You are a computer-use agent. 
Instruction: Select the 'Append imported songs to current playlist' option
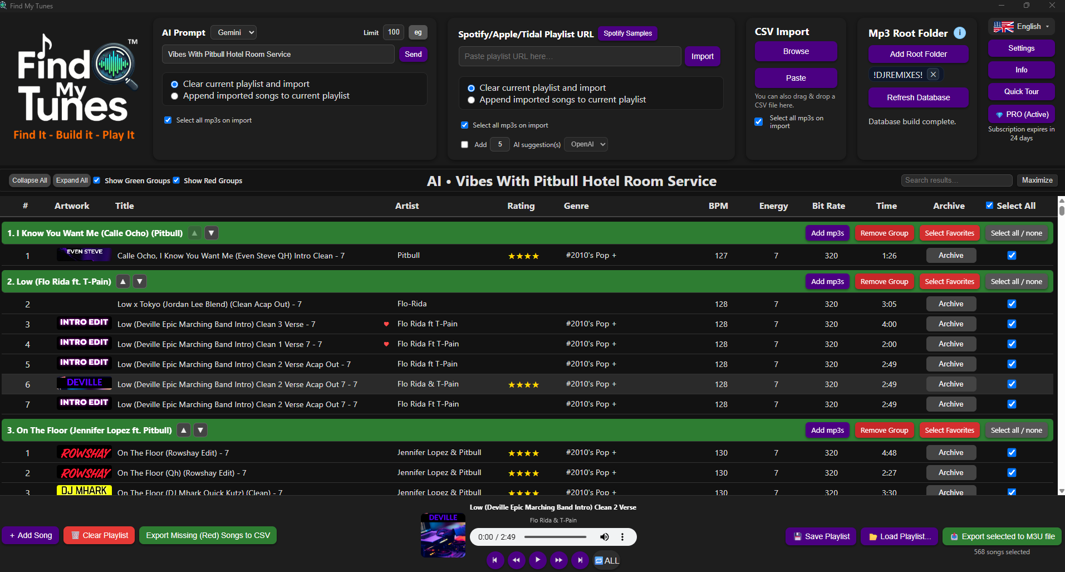click(x=174, y=96)
